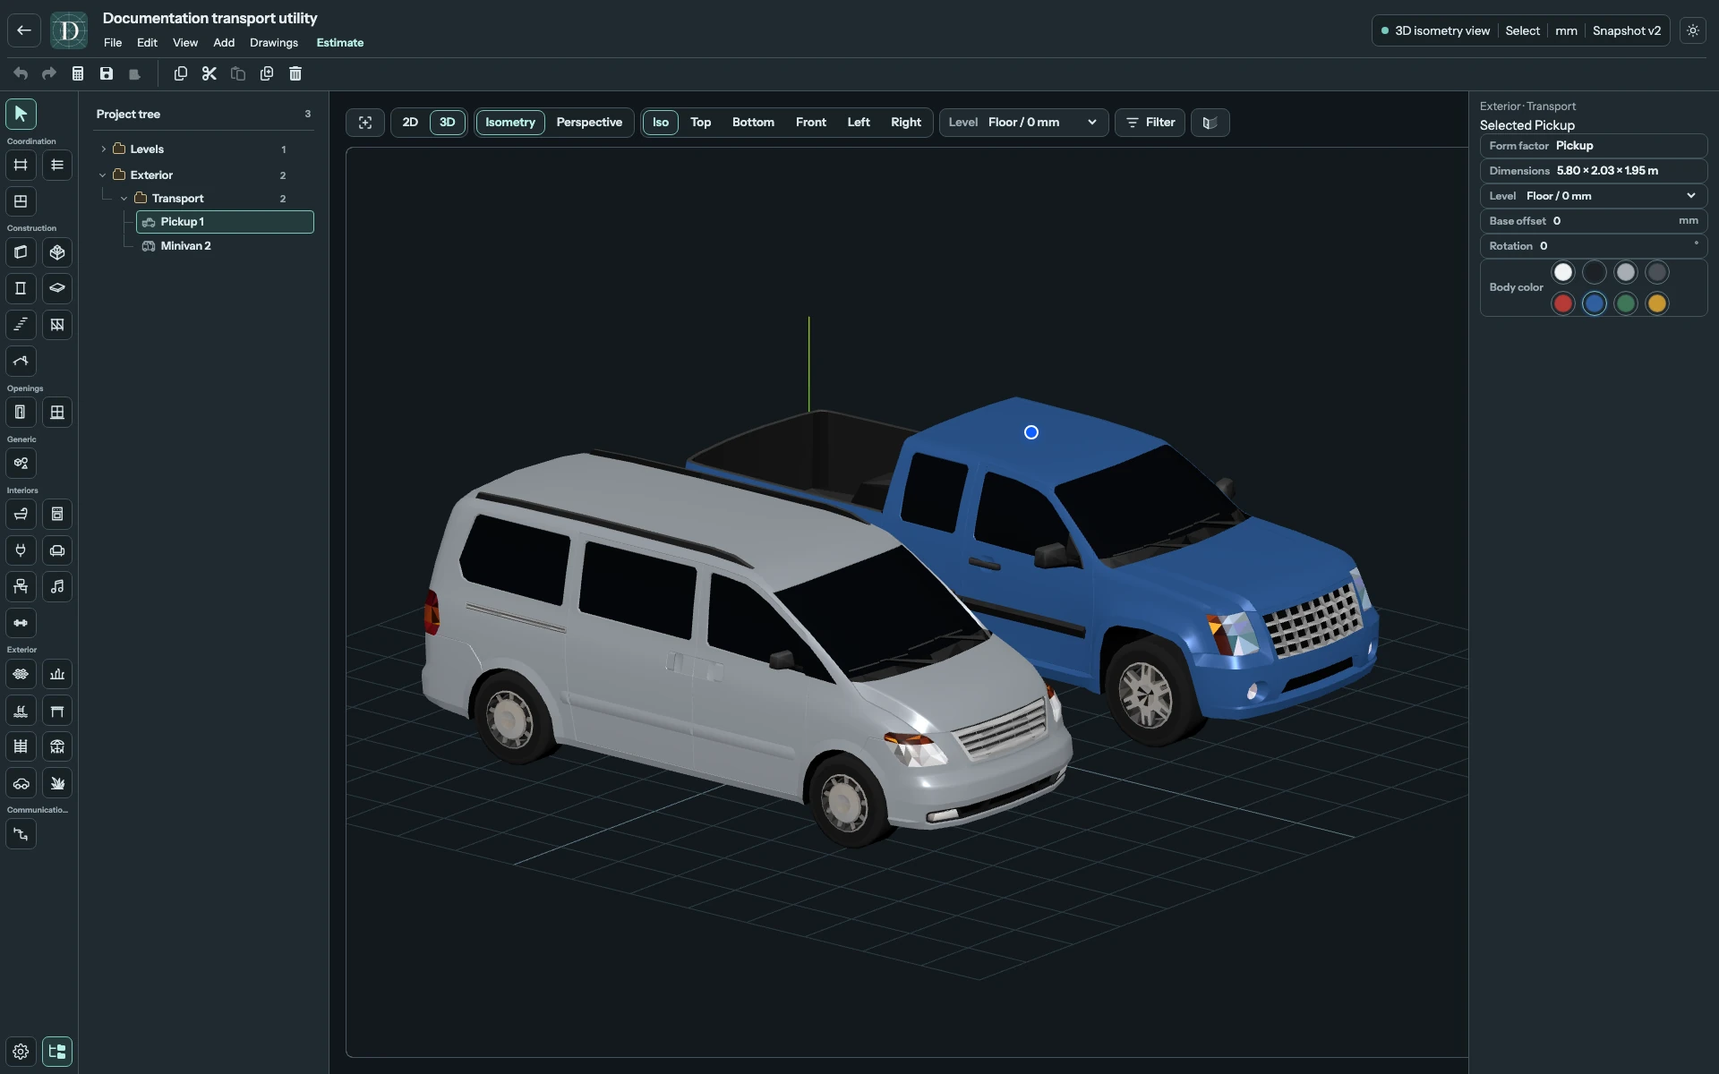This screenshot has width=1719, height=1074.
Task: Toggle light theme sun icon
Action: point(1693,30)
